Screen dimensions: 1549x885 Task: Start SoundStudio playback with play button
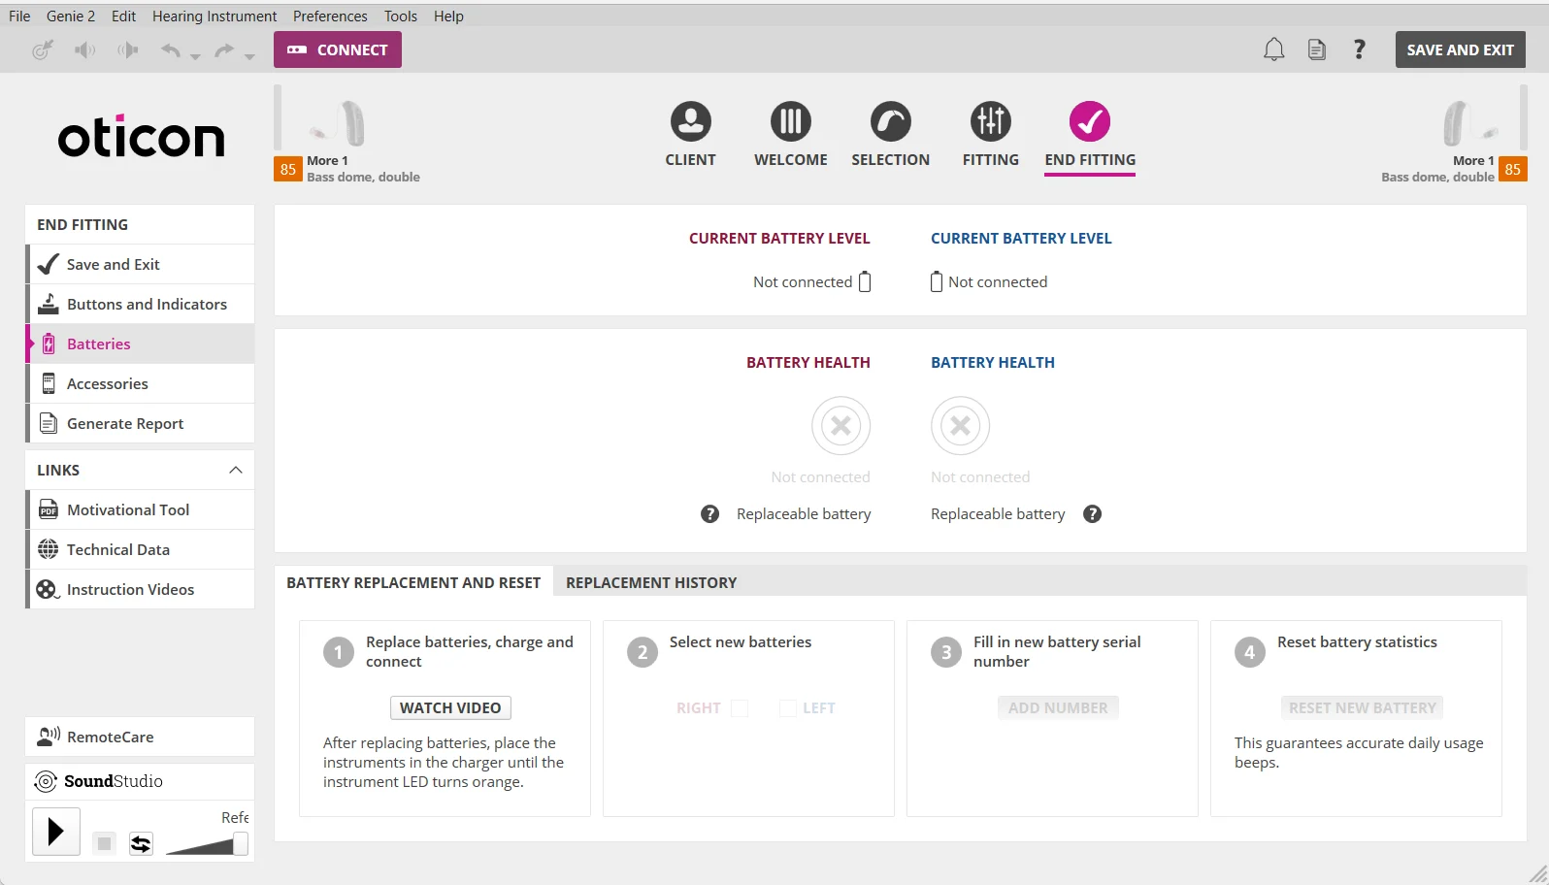(56, 832)
